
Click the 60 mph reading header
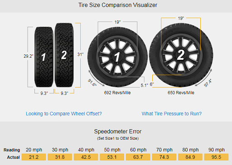point(138,150)
